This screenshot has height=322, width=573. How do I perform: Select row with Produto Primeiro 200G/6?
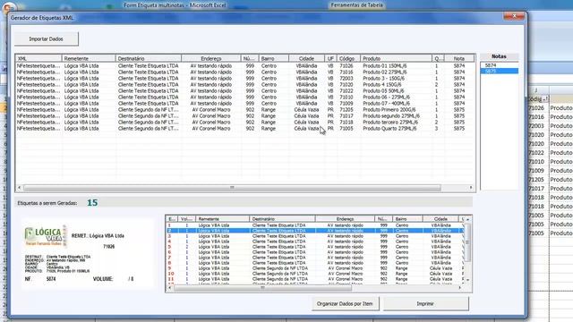pos(244,109)
